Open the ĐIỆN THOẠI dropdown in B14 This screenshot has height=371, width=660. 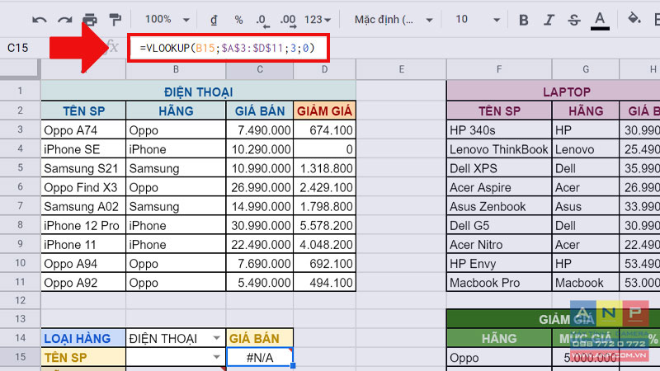click(x=216, y=338)
